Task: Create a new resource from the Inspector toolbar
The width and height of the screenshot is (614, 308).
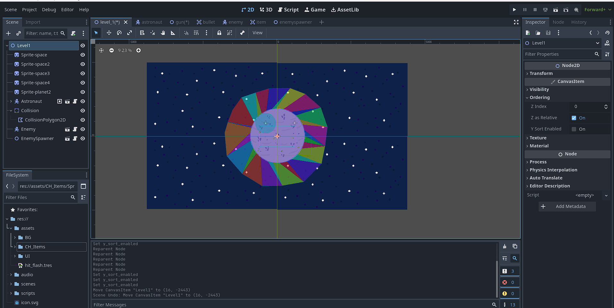Action: click(x=528, y=33)
